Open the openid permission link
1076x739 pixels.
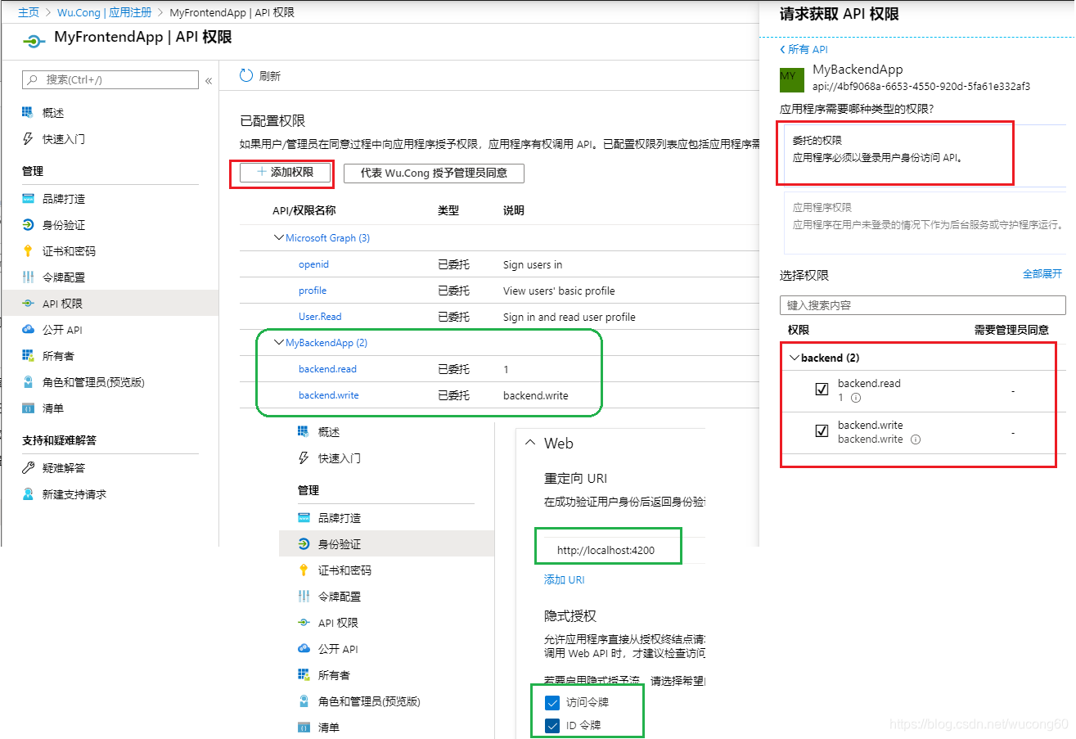[313, 264]
